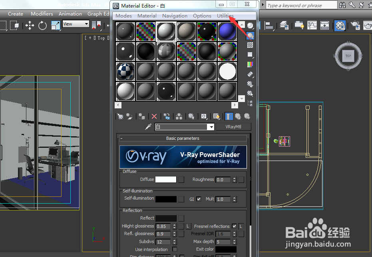Click Assign Material to Selection icon

(141, 116)
